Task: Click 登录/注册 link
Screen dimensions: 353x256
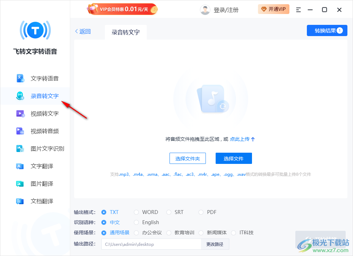Action: coord(226,10)
